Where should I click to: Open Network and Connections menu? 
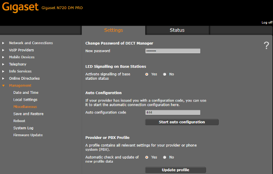tap(31, 43)
